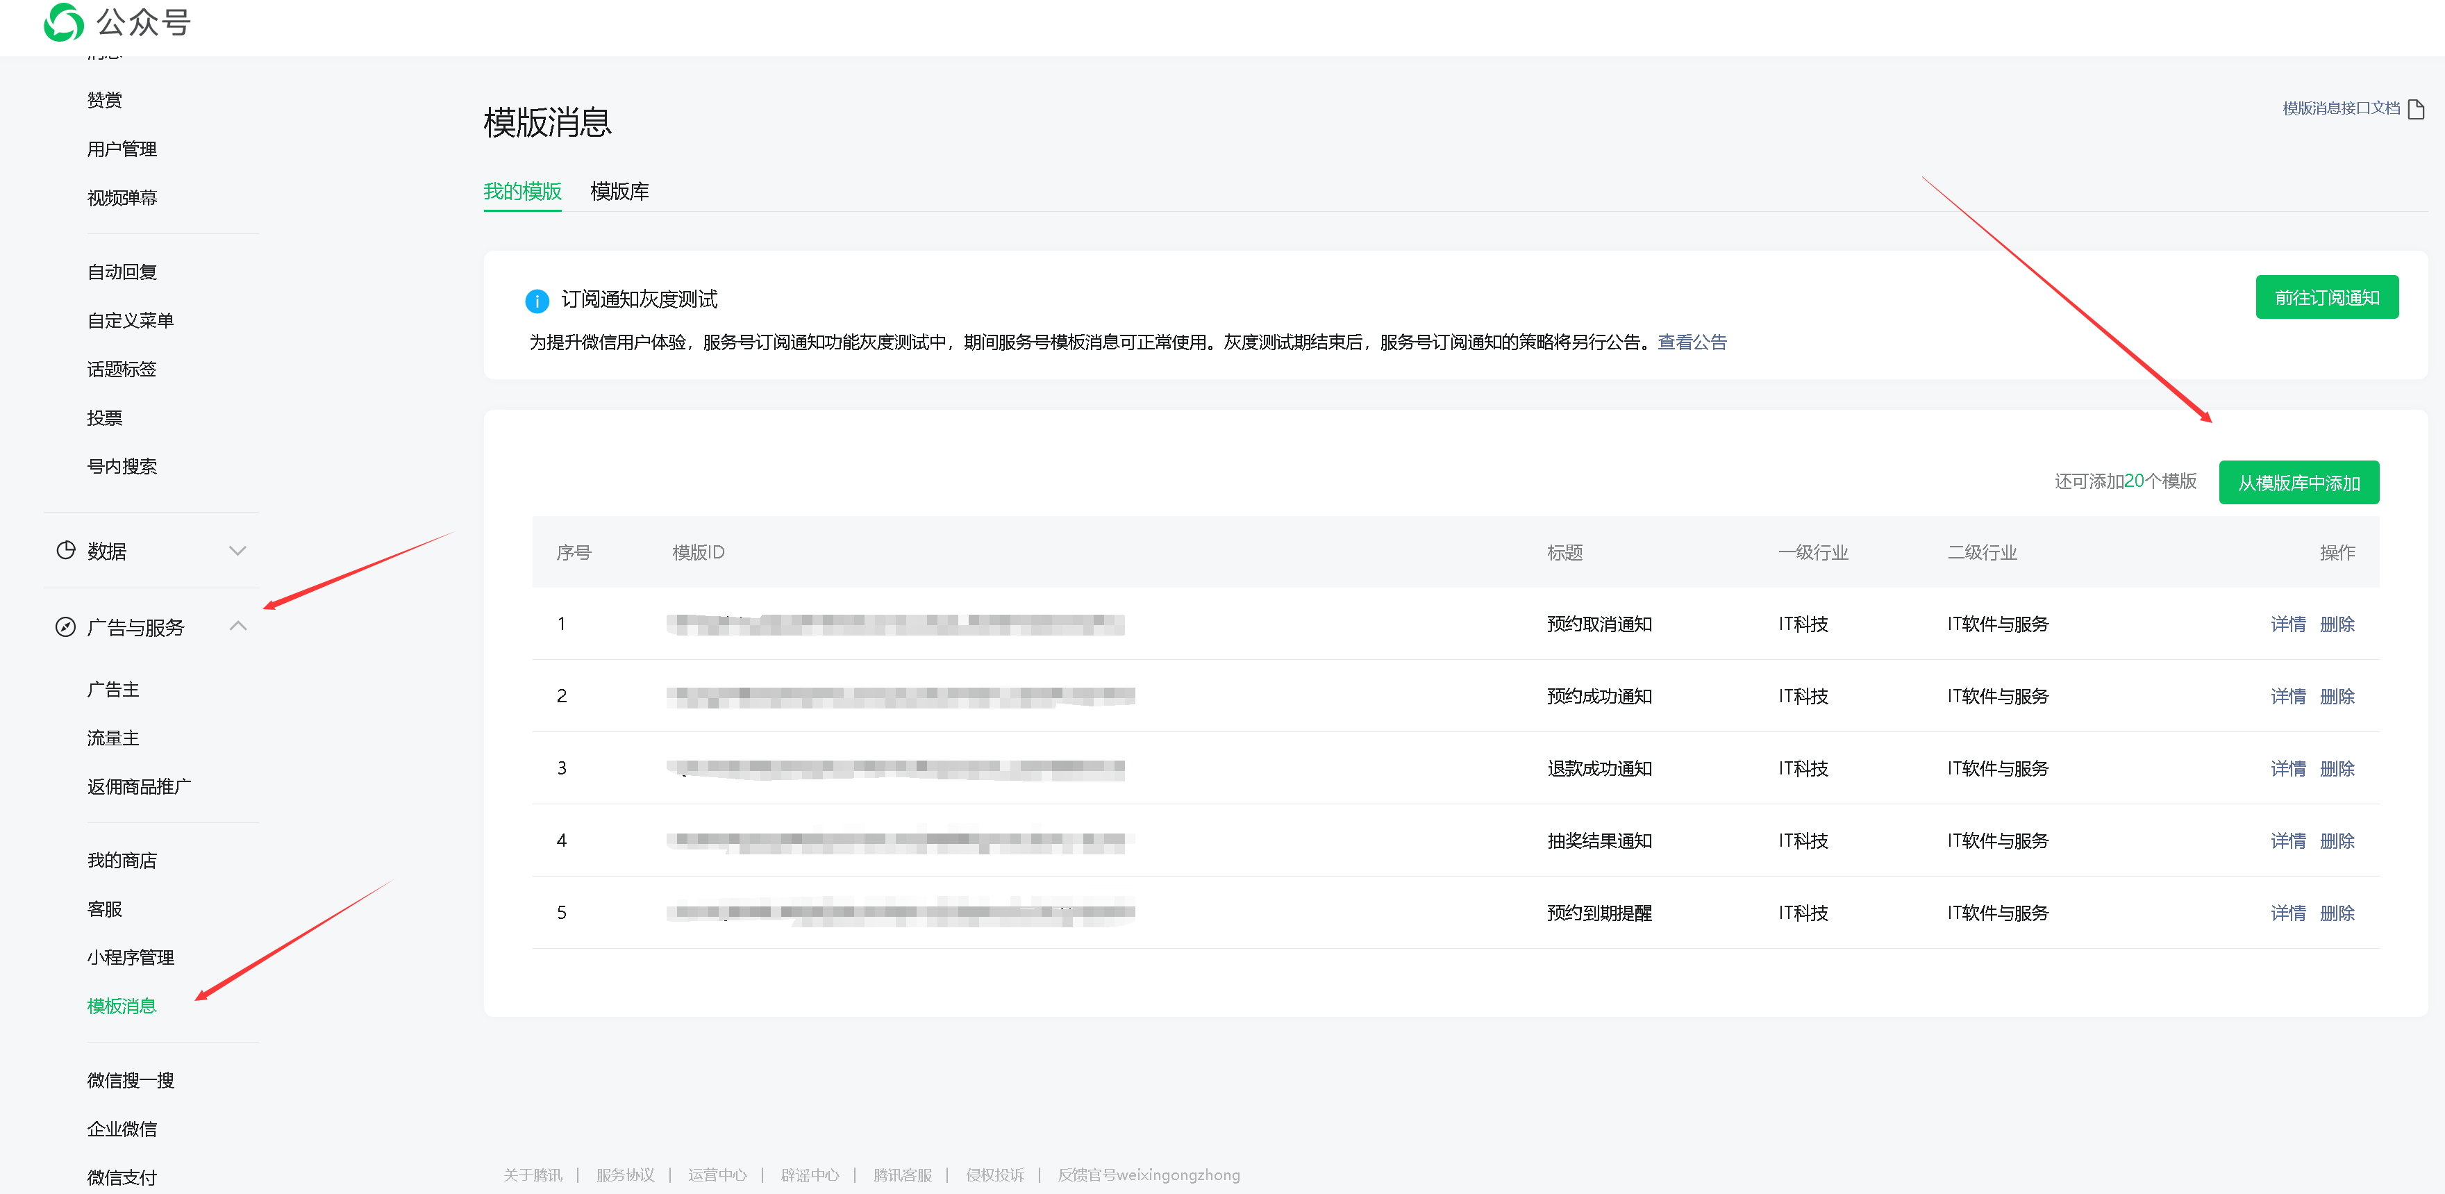Viewport: 2445px width, 1194px height.
Task: Click the 广告与服务 compass icon
Action: (x=65, y=627)
